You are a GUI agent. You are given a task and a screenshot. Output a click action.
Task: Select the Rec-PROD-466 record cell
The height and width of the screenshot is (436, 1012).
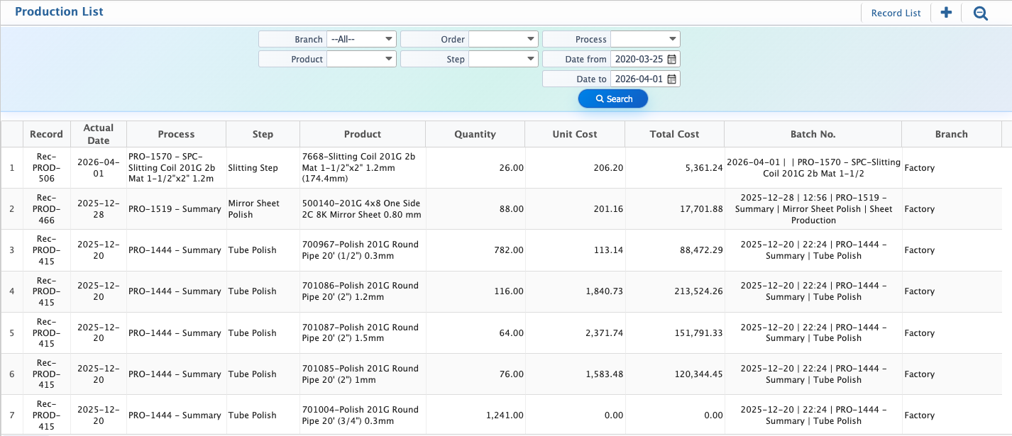coord(47,209)
